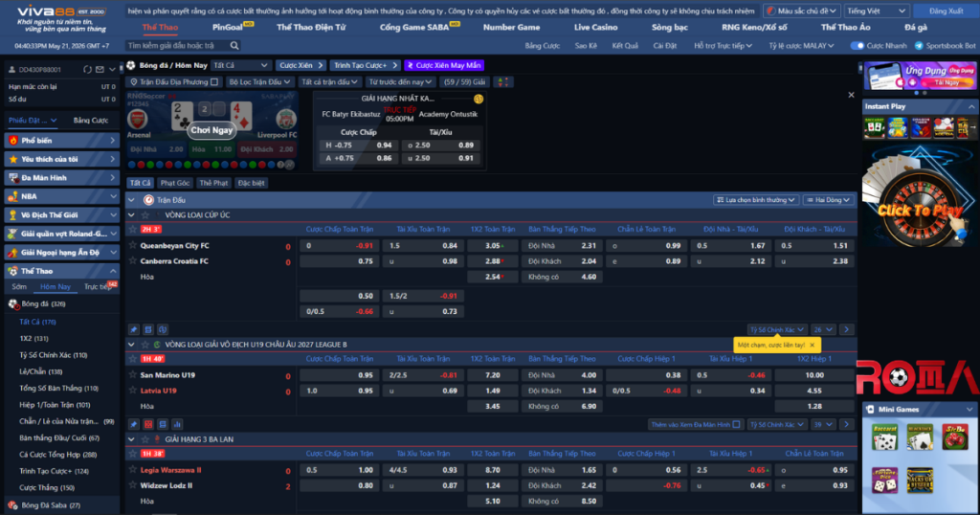This screenshot has height=515, width=980.
Task: Open the Telegram Sportsbook Bot icon
Action: coord(919,46)
